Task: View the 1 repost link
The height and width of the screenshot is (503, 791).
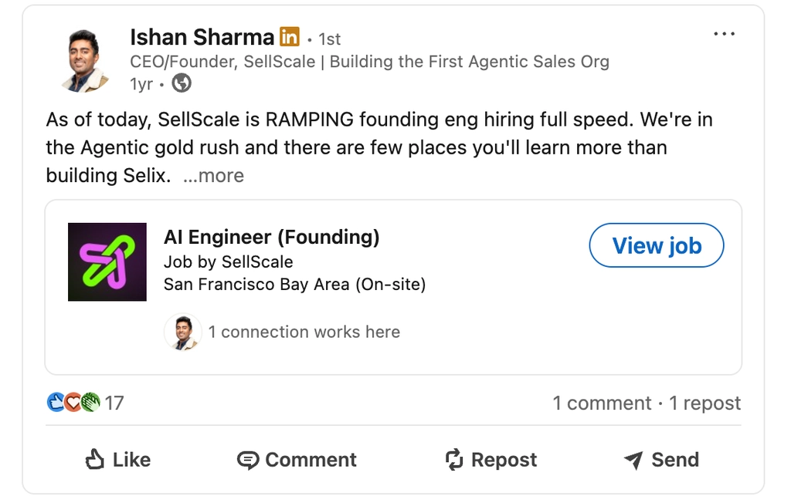Action: [x=704, y=403]
